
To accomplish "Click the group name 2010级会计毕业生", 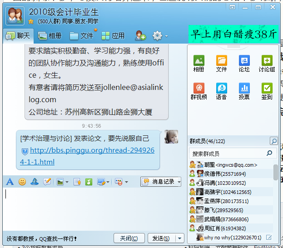I will point(64,12).
